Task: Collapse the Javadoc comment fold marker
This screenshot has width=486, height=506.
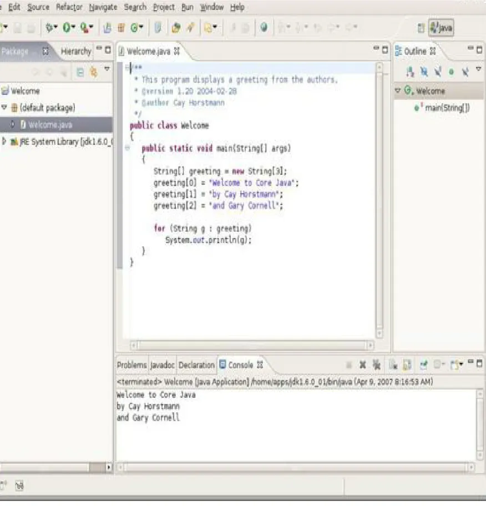Action: pyautogui.click(x=127, y=68)
